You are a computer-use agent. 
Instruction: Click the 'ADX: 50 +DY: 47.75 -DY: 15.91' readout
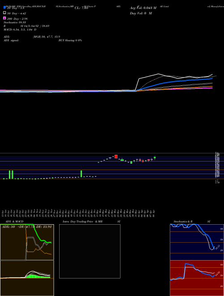point(26,227)
